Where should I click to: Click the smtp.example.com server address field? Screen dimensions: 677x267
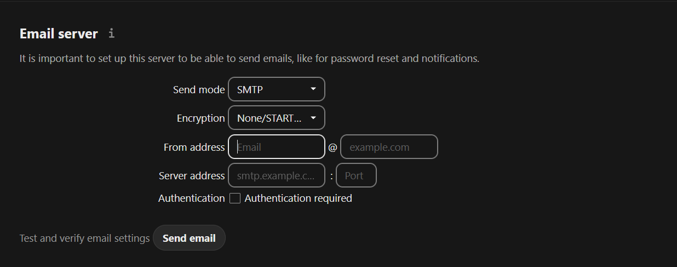(277, 175)
